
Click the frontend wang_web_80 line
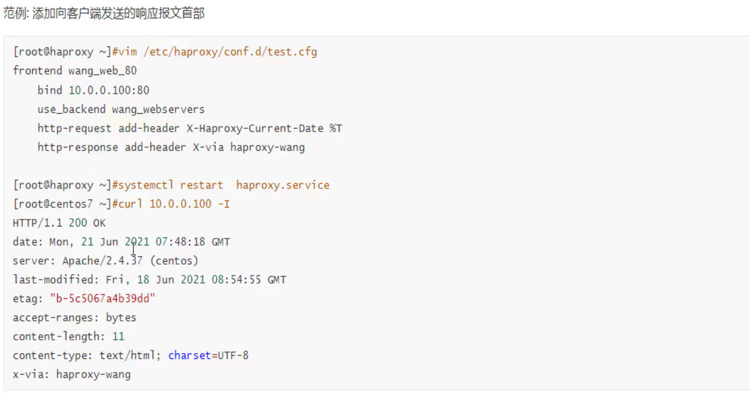[x=75, y=71]
